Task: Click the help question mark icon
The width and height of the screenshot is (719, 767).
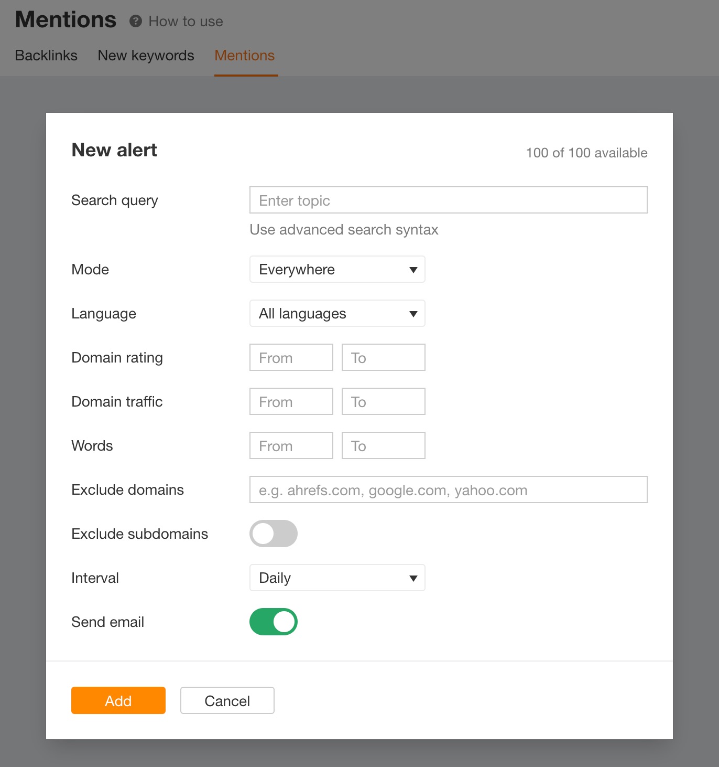Action: click(136, 22)
